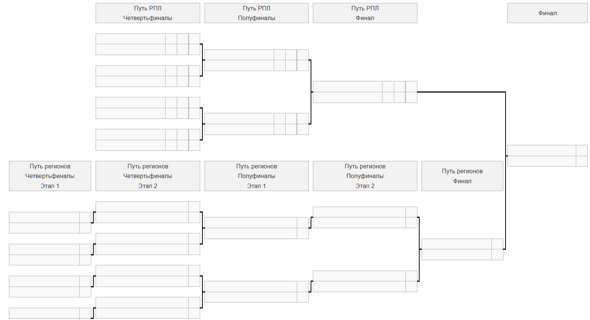This screenshot has width=590, height=320.
Task: Select the 'Путь регионов Финал' header
Action: [462, 176]
